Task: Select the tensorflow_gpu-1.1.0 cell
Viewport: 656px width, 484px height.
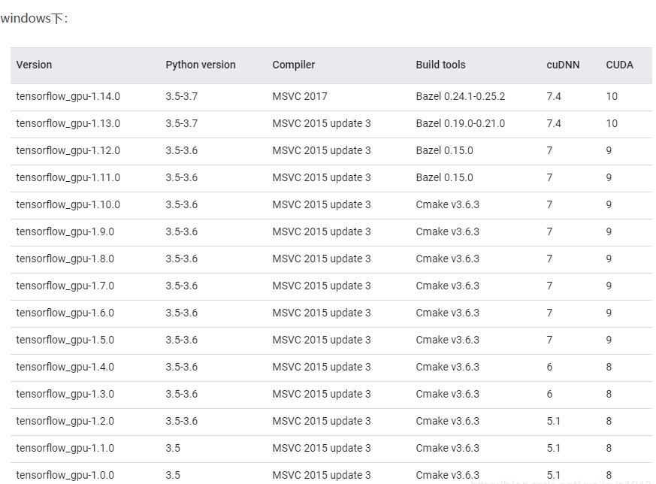Action: point(65,449)
